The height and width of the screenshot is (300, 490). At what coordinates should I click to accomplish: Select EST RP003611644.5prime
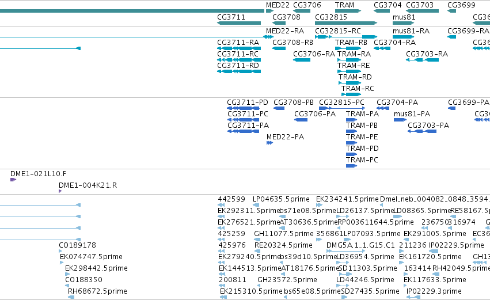(x=375, y=222)
